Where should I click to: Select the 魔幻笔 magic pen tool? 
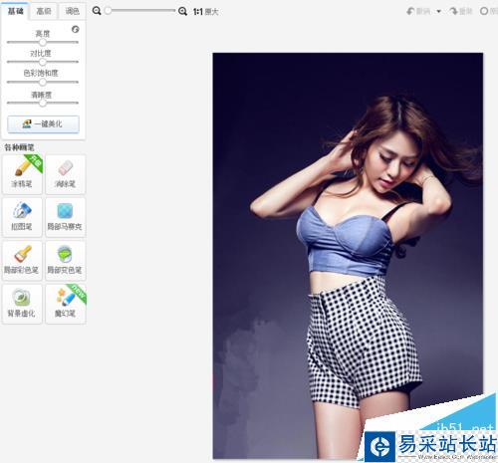click(x=66, y=304)
